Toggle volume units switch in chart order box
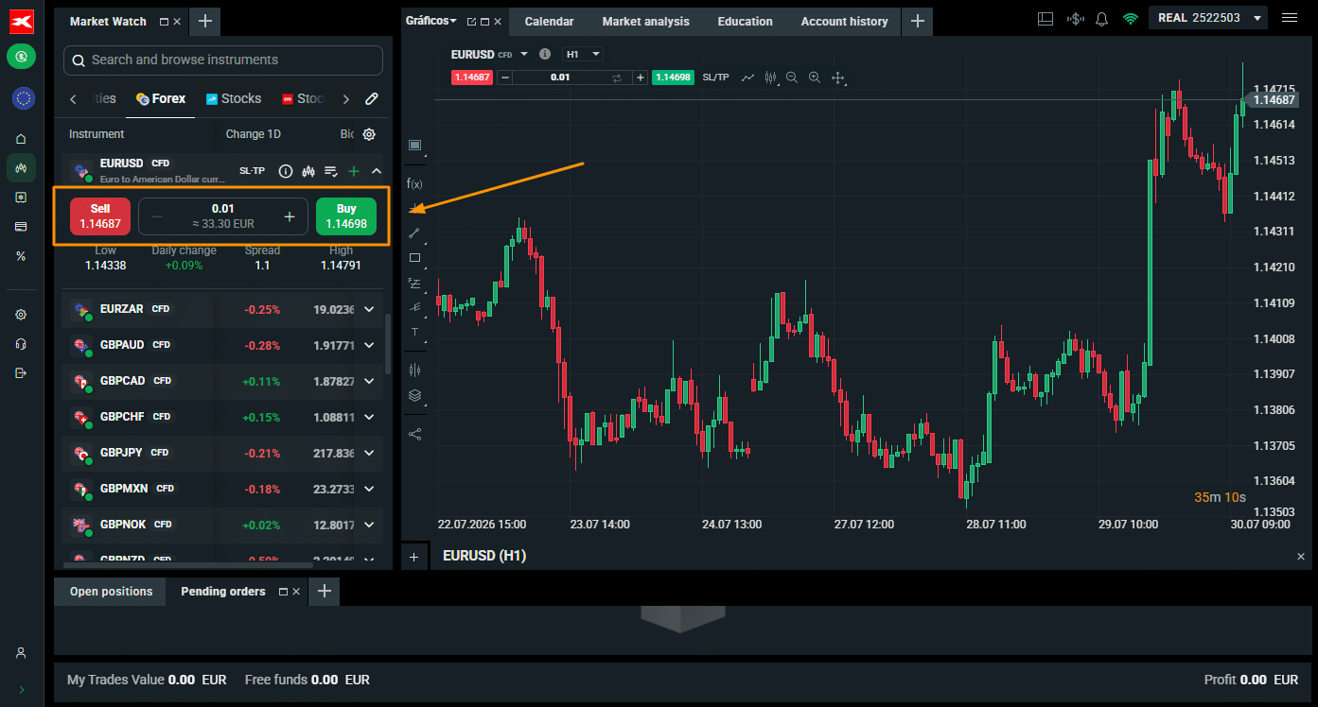 [617, 78]
